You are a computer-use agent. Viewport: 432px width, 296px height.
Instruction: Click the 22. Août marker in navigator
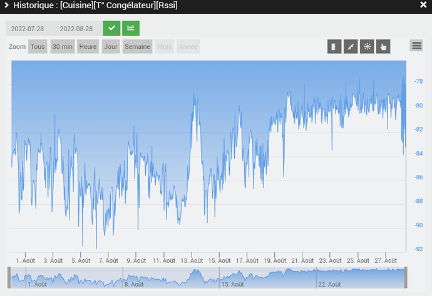click(x=329, y=285)
